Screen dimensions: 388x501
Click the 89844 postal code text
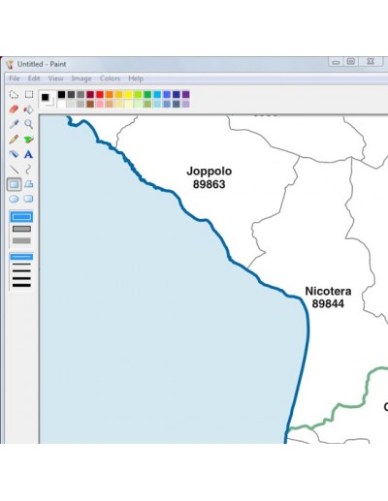(x=328, y=303)
